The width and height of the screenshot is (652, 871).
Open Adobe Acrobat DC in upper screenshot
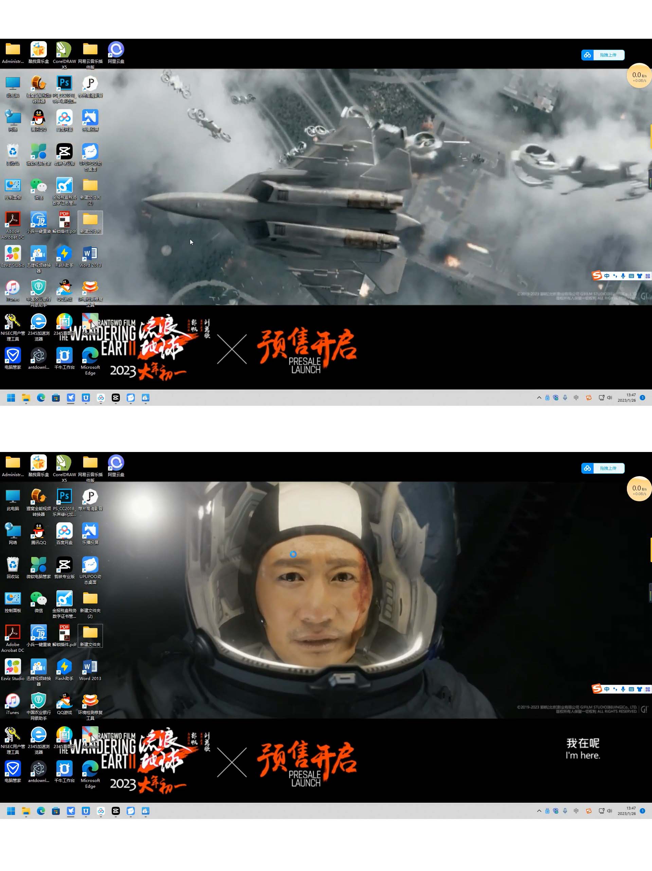tap(13, 225)
